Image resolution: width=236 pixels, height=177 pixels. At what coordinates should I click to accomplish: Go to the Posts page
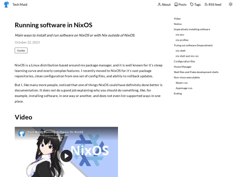180,4
